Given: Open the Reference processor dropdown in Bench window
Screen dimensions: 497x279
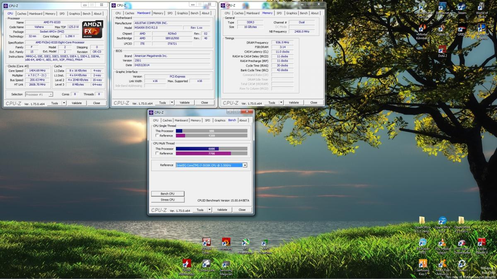Looking at the screenshot, I should coord(245,165).
